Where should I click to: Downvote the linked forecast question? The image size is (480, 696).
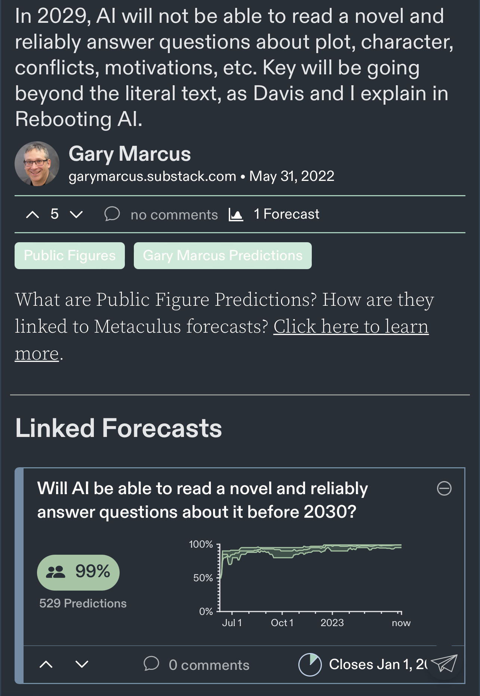pos(82,664)
